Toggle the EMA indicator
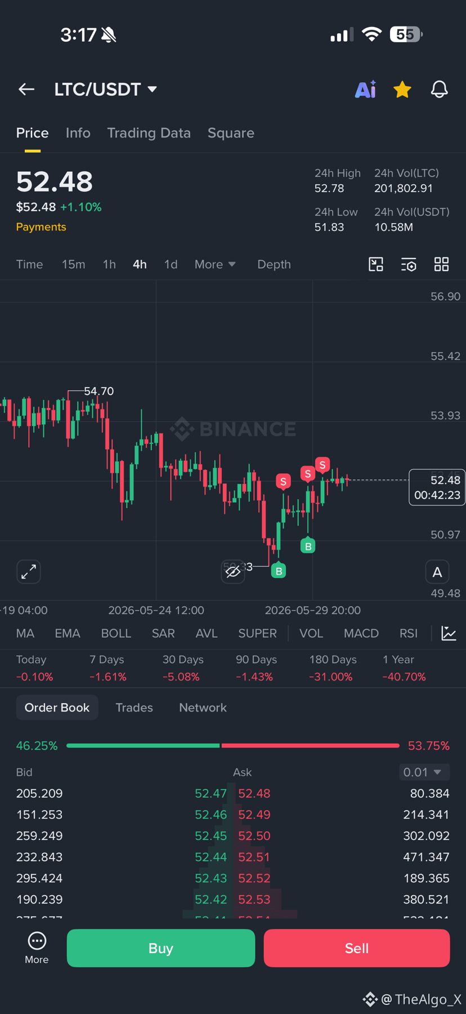Screen dimensions: 466x1014 click(68, 633)
